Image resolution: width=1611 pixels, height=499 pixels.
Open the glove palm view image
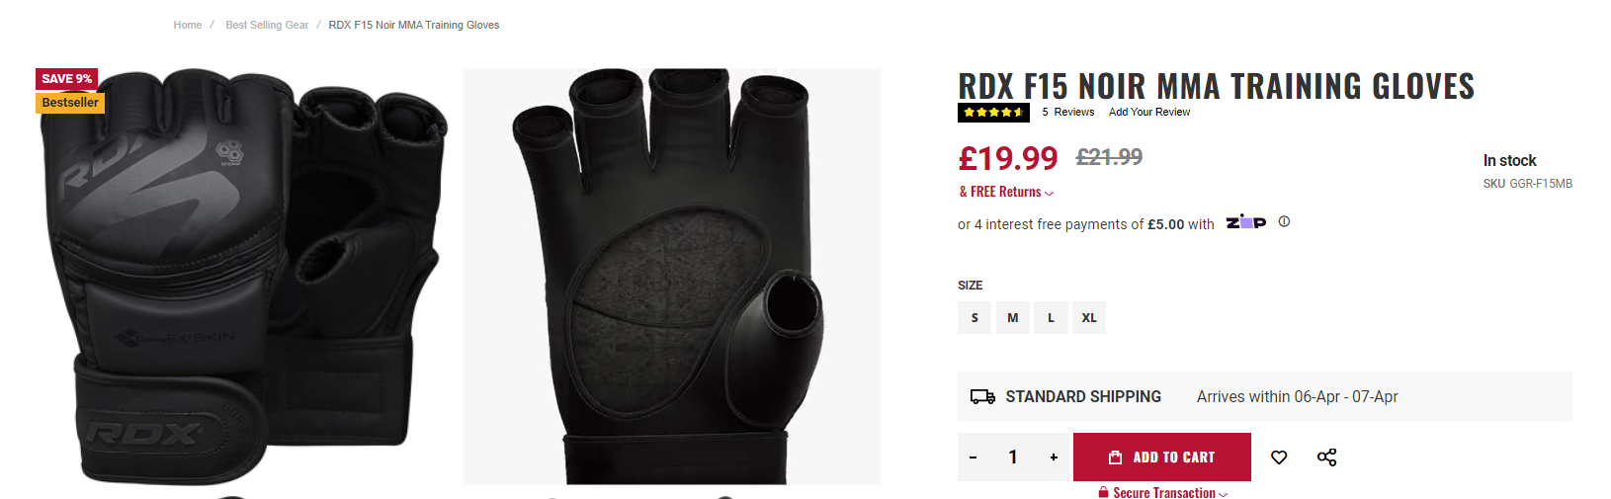[x=672, y=277]
